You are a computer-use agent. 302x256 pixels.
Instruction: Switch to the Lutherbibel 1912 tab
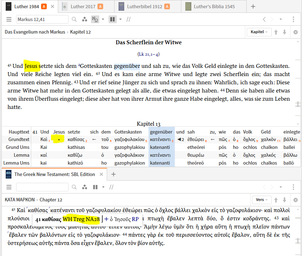click(x=148, y=6)
